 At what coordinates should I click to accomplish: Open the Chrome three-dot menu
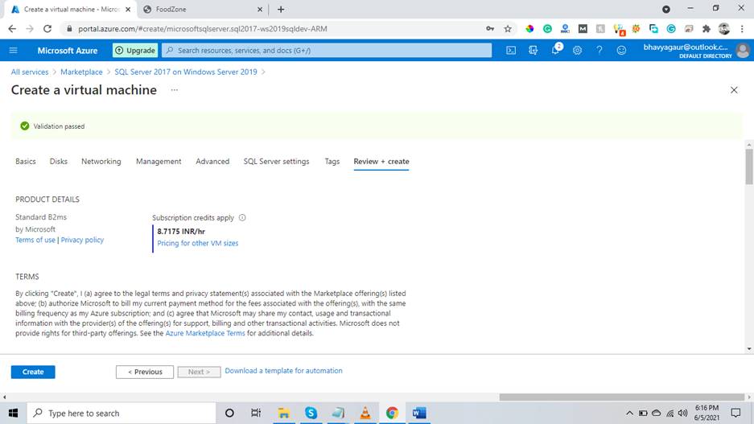click(742, 29)
